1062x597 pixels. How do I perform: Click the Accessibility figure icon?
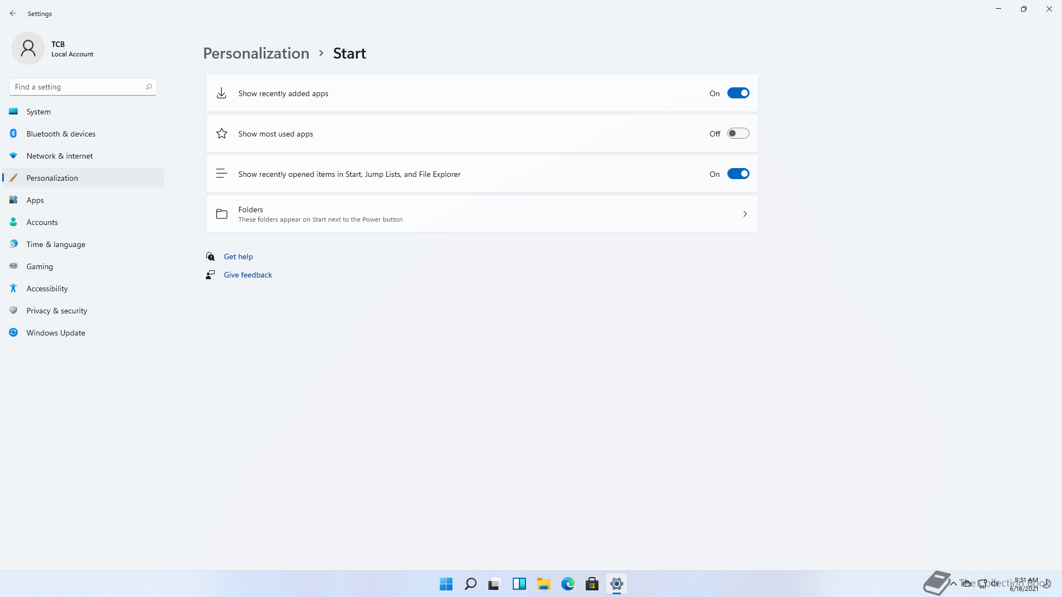point(13,289)
